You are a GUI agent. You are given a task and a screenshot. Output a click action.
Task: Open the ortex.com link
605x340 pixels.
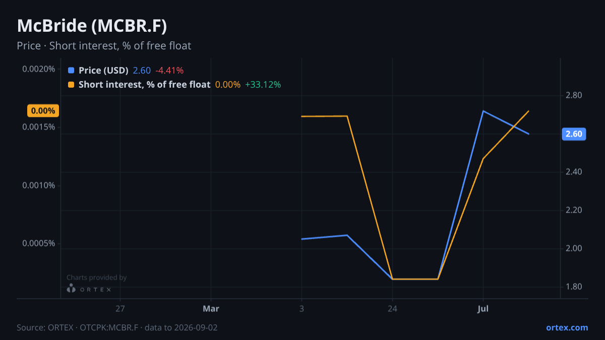point(567,327)
